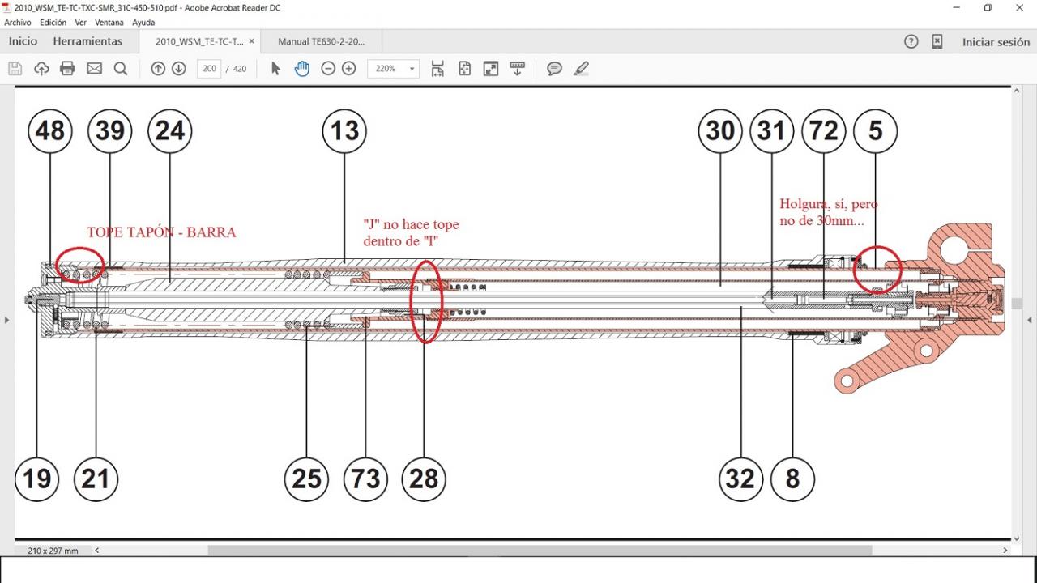The image size is (1037, 583).
Task: Print the document with the printer icon
Action: [68, 69]
